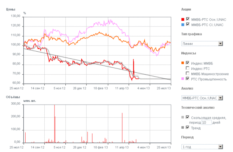This screenshot has height=152, width=233.
Task: Disable the Тренд checkbox
Action: tap(187, 127)
